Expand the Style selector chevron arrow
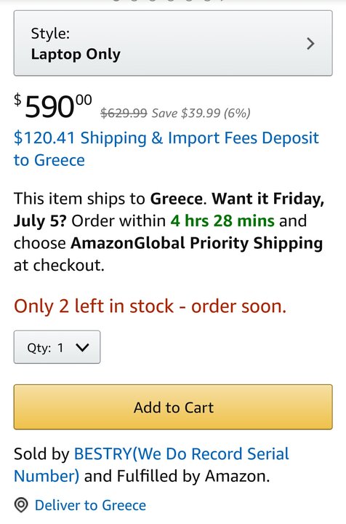Screen dimensions: 346x524 [310, 44]
